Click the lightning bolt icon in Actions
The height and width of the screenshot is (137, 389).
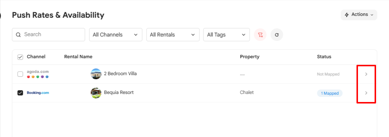pyautogui.click(x=347, y=15)
